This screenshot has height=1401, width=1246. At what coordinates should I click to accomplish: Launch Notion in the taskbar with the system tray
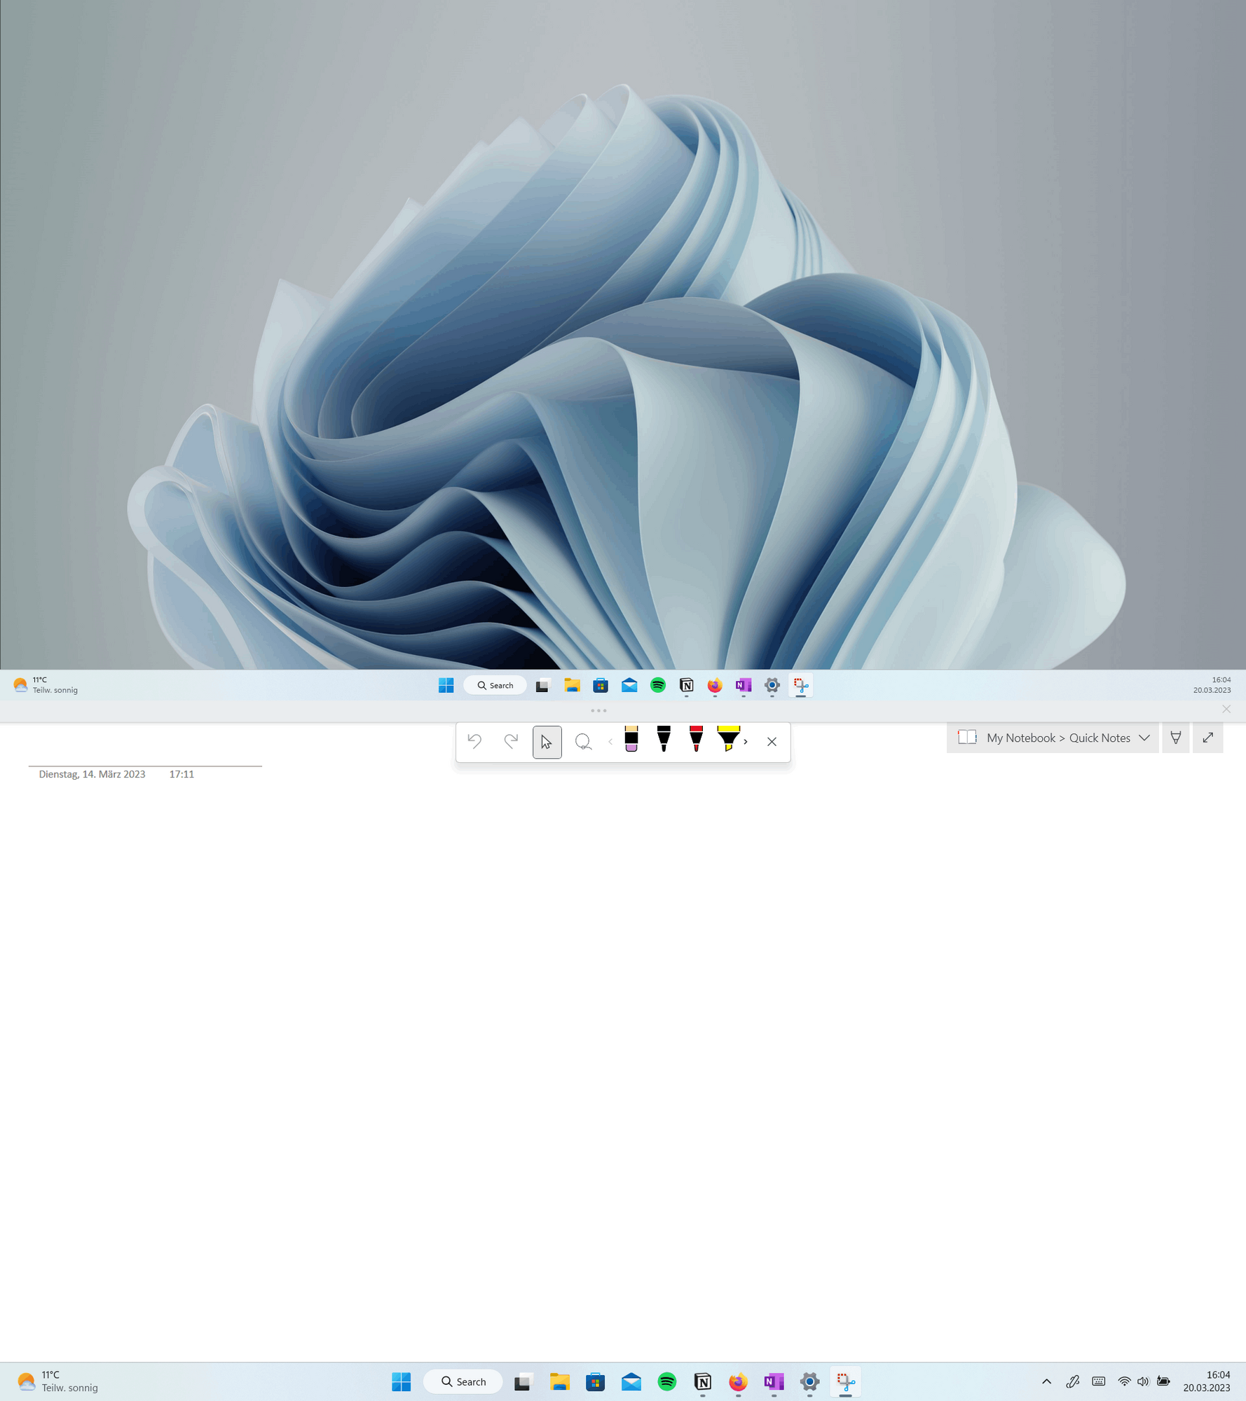coord(703,1381)
